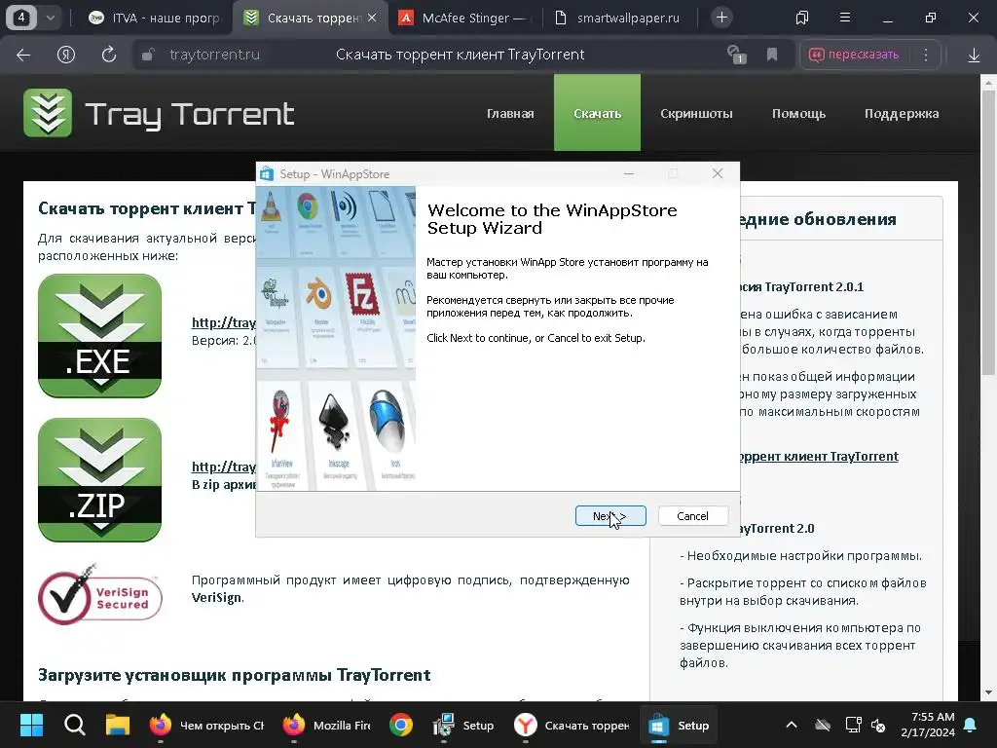Image resolution: width=997 pixels, height=748 pixels.
Task: Click the setup wizard app icons image
Action: (x=336, y=338)
